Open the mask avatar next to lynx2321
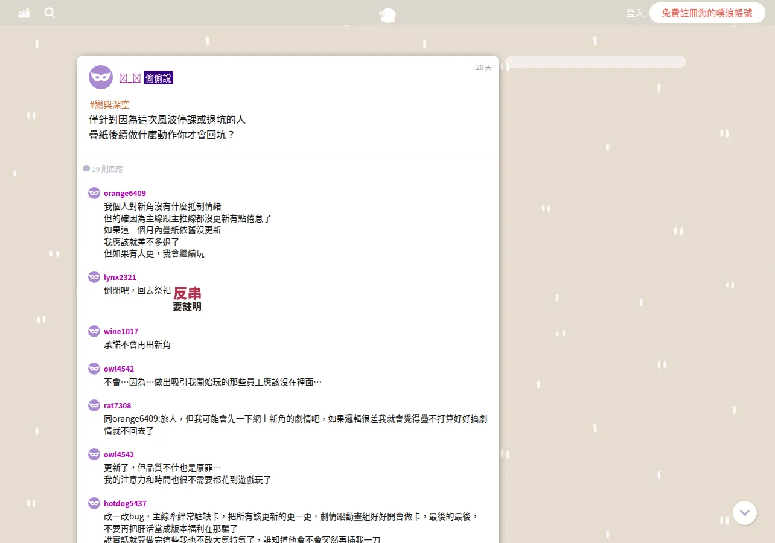 (94, 277)
